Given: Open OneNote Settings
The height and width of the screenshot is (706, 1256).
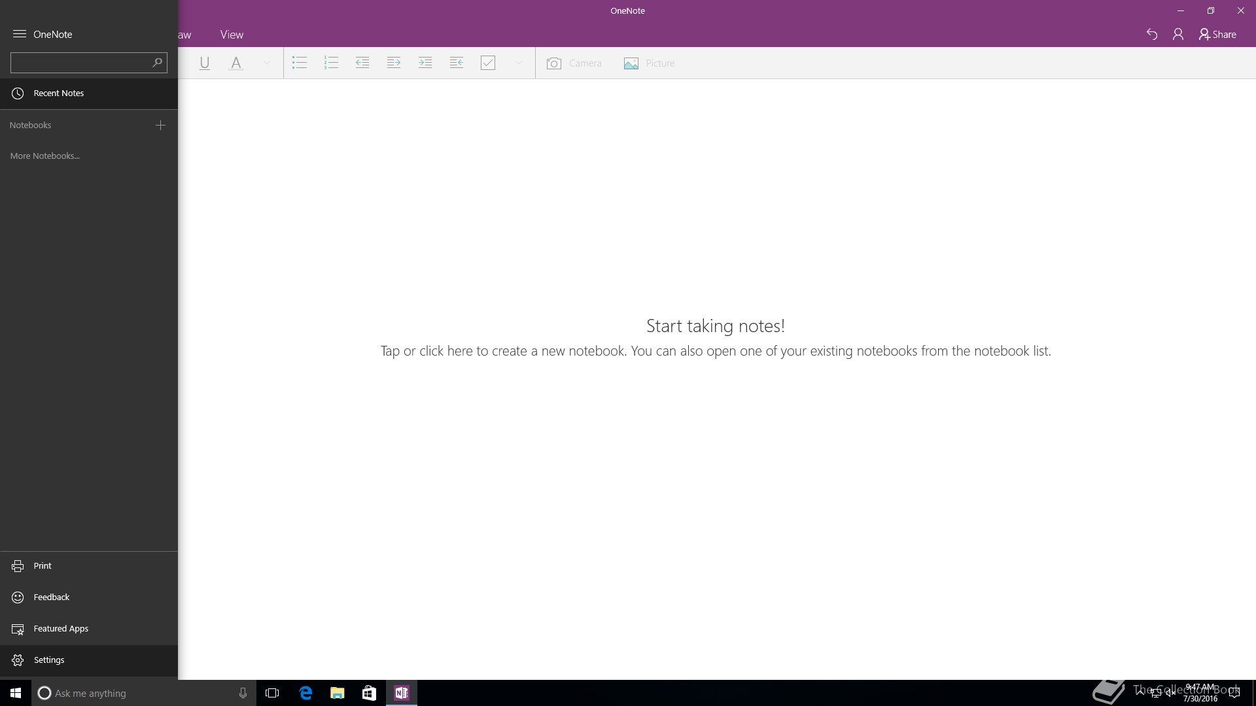Looking at the screenshot, I should pos(89,660).
